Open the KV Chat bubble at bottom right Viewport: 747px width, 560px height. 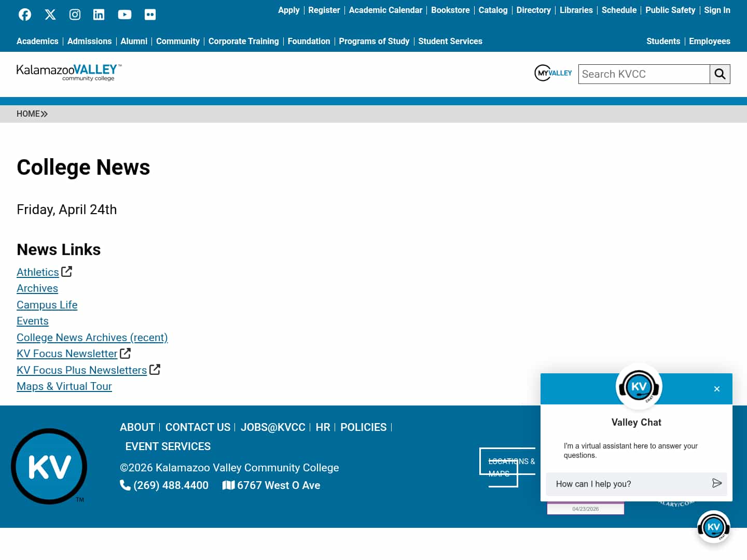[714, 526]
